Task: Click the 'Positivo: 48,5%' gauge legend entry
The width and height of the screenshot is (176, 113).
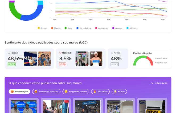Action: [161, 58]
